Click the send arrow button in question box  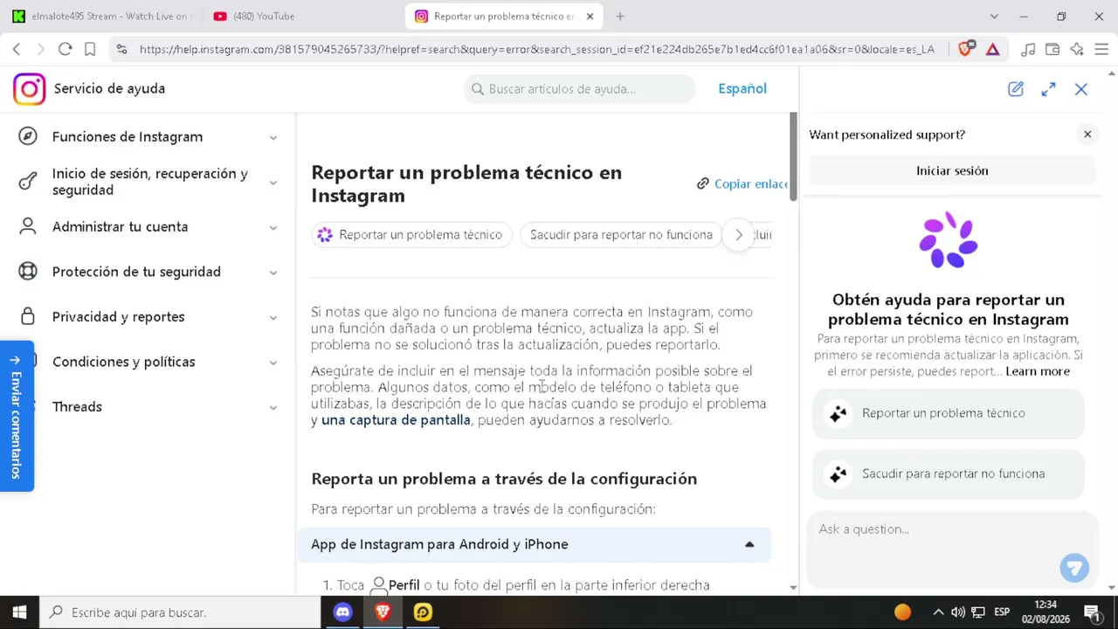tap(1074, 568)
